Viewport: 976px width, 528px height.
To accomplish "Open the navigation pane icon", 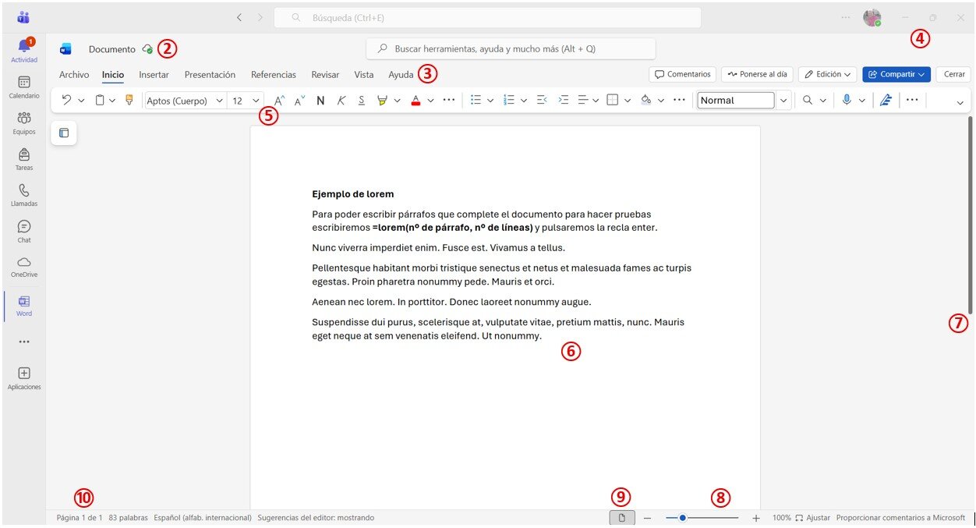I will tap(64, 133).
